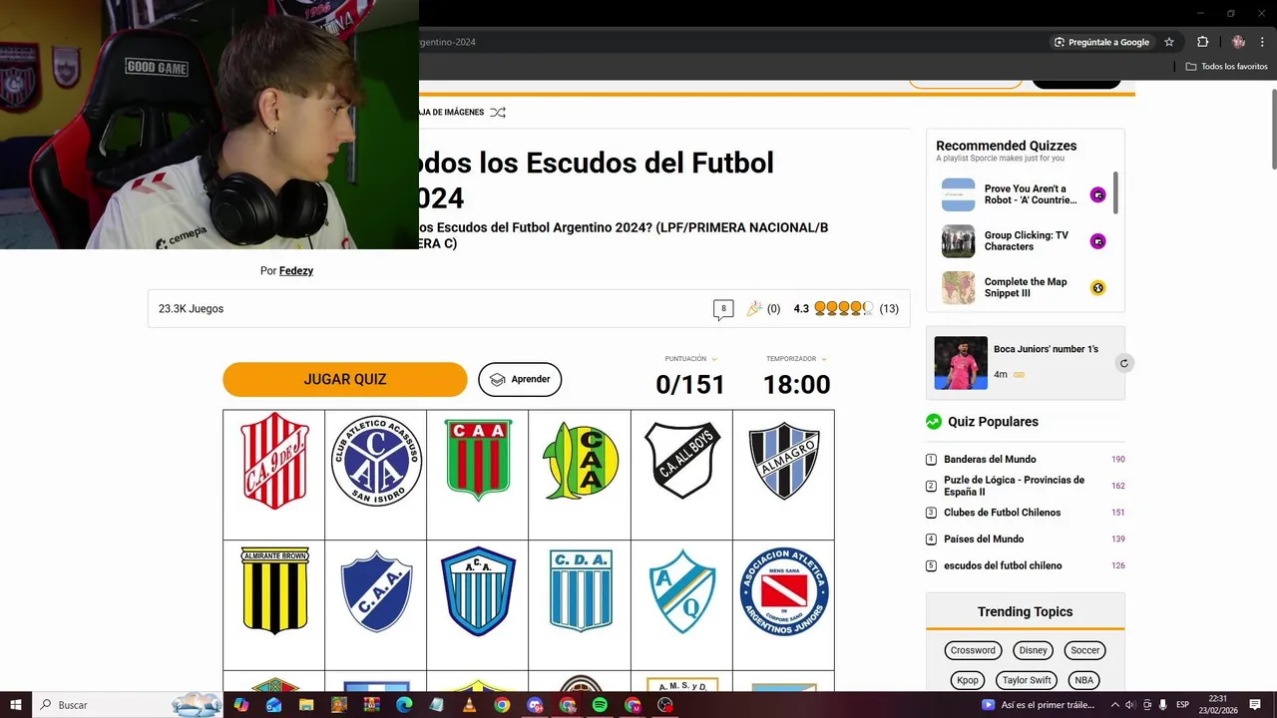Viewport: 1277px width, 718px height.
Task: Select the Club Atlético Acassuso crest
Action: point(376,462)
